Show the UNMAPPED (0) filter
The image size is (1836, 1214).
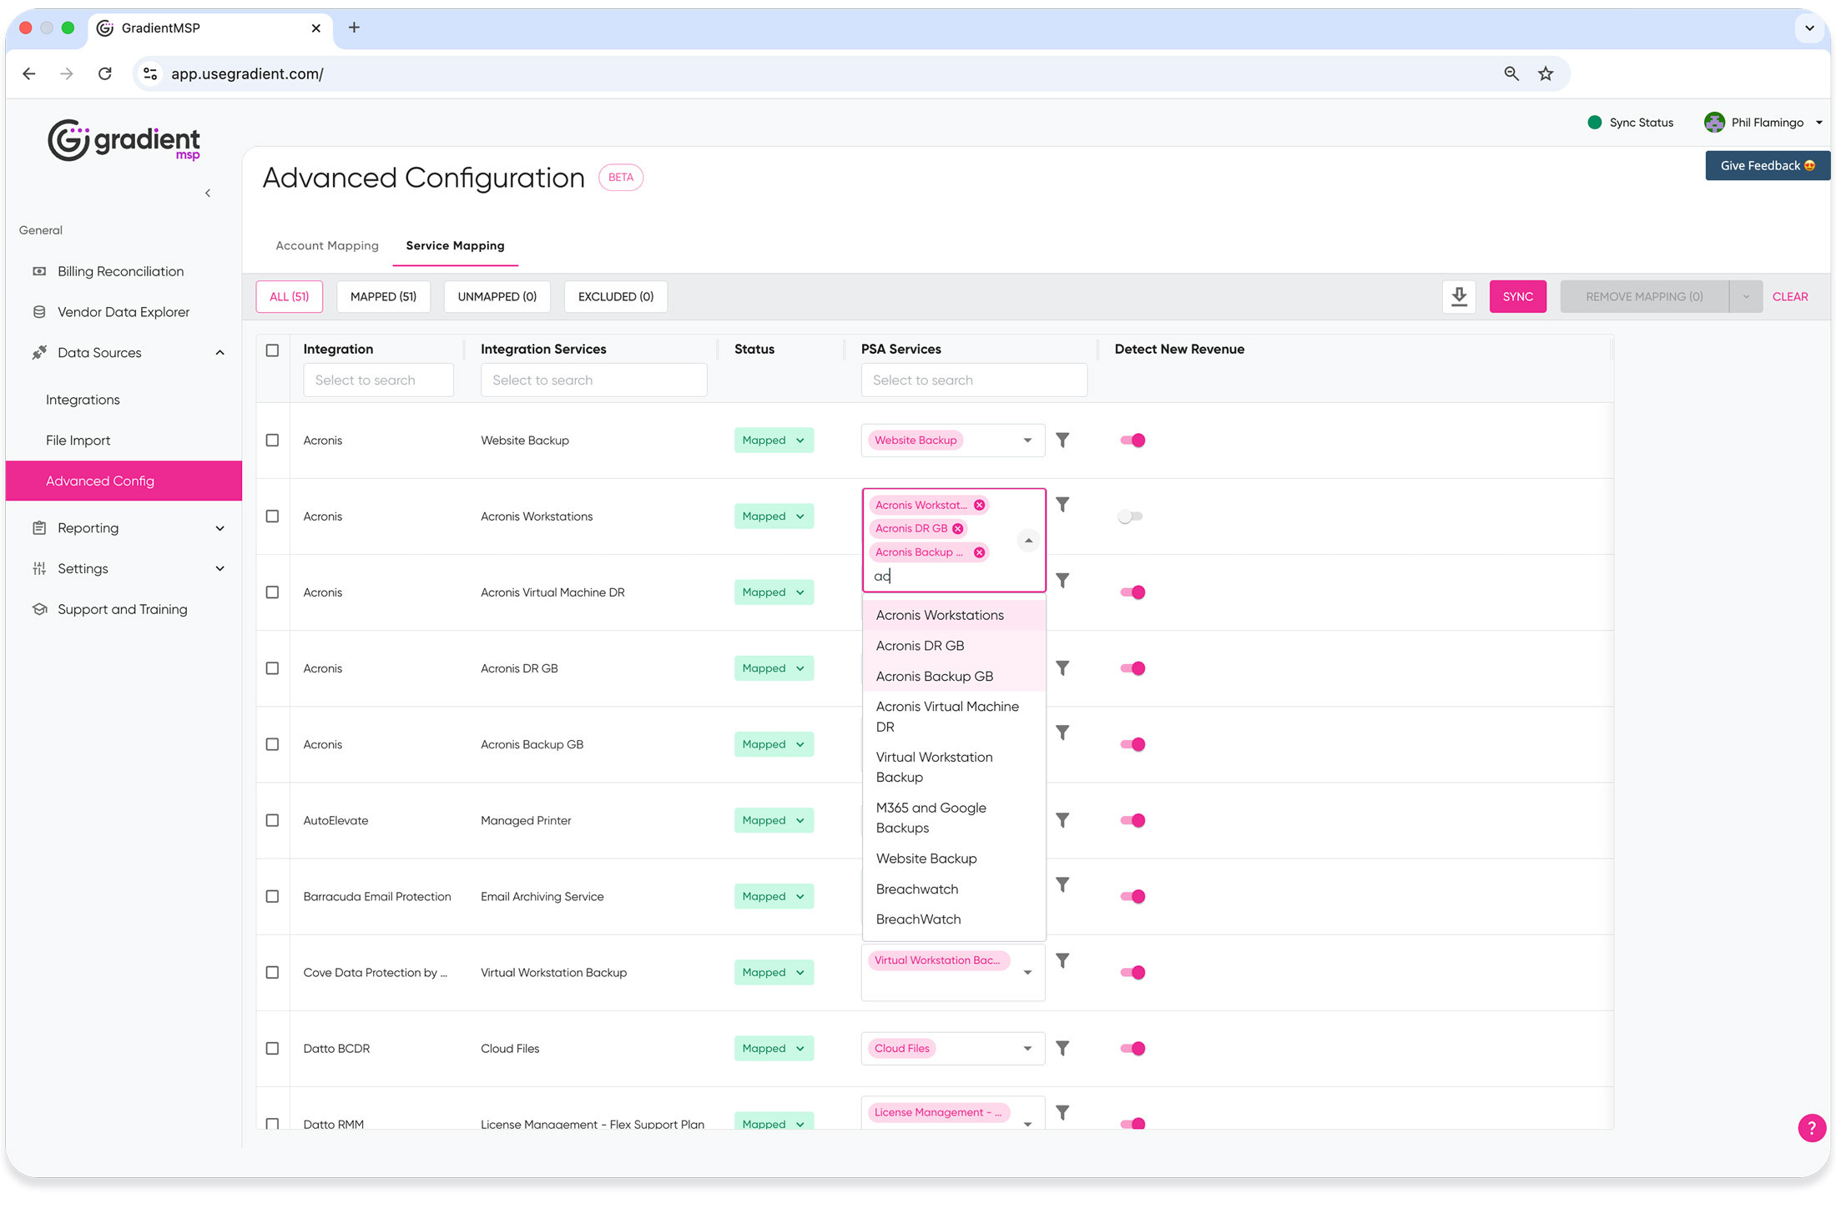(x=497, y=296)
